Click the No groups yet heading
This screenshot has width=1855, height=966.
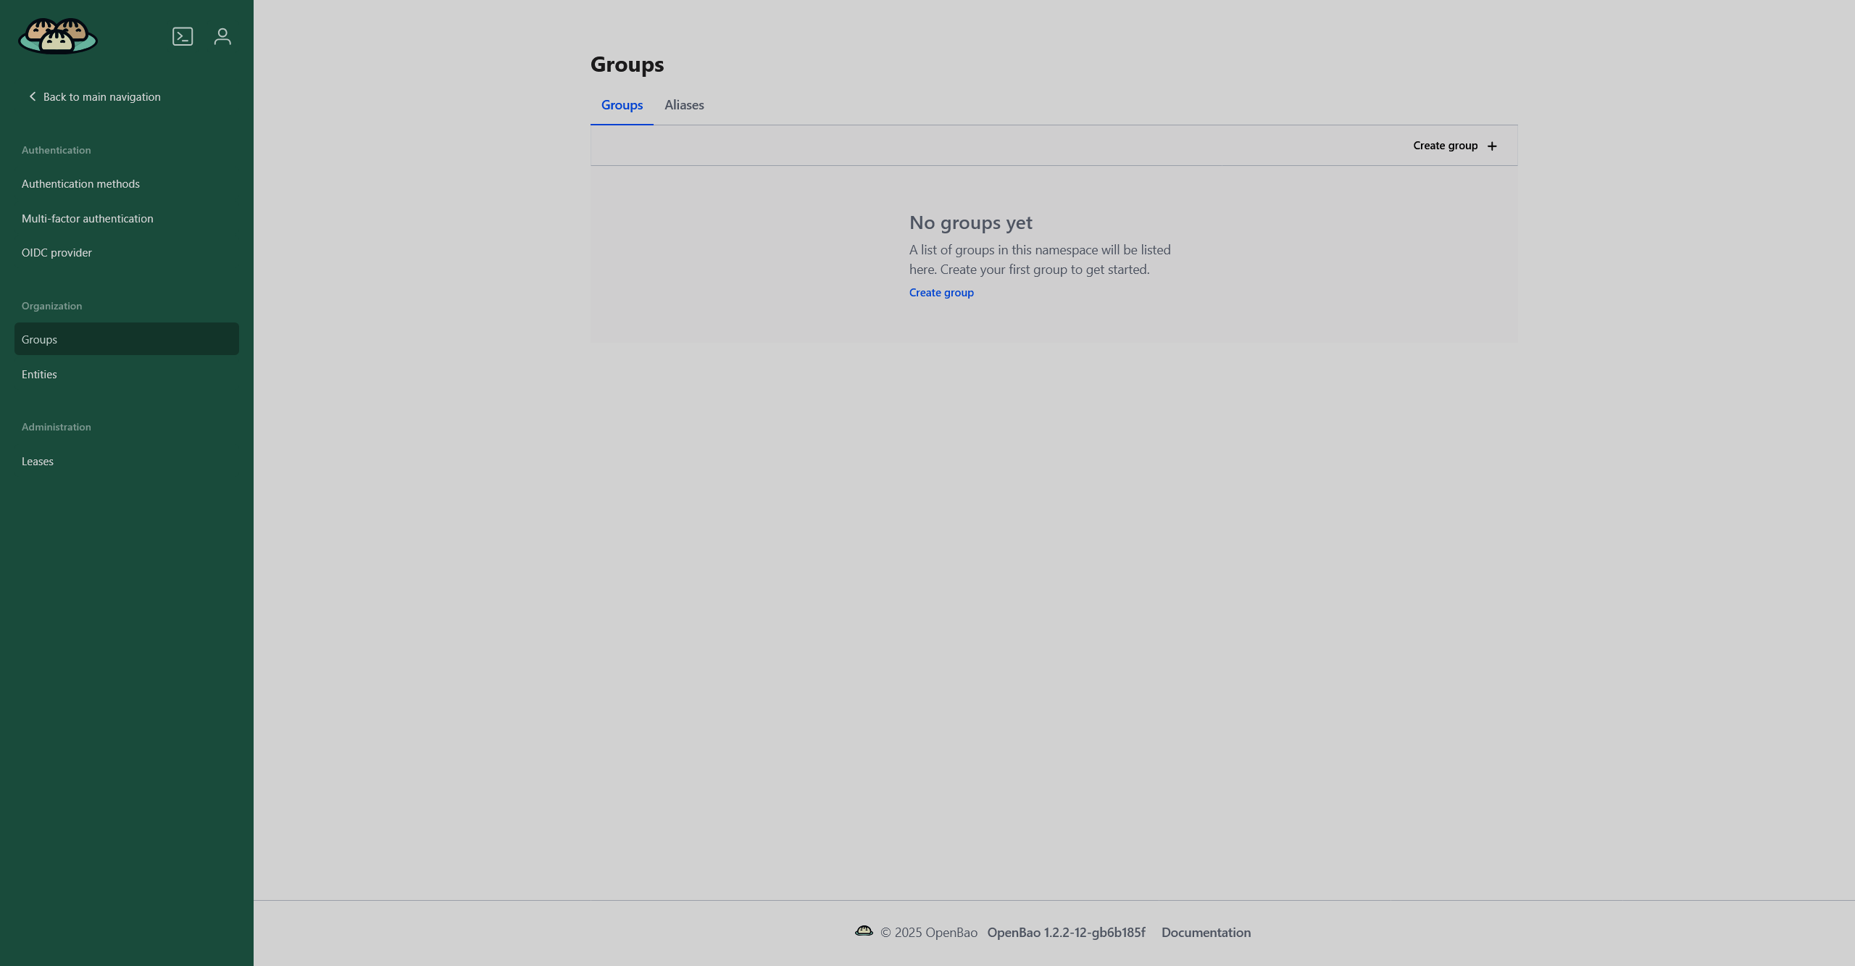(x=970, y=222)
